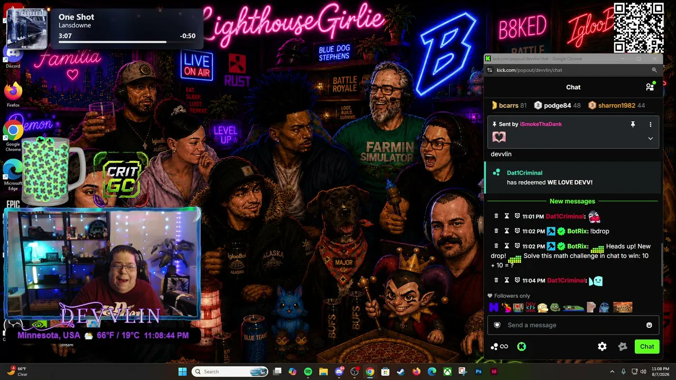Screen dimensions: 676x380
Task: Open Photoshop from the taskbar
Action: 478,372
